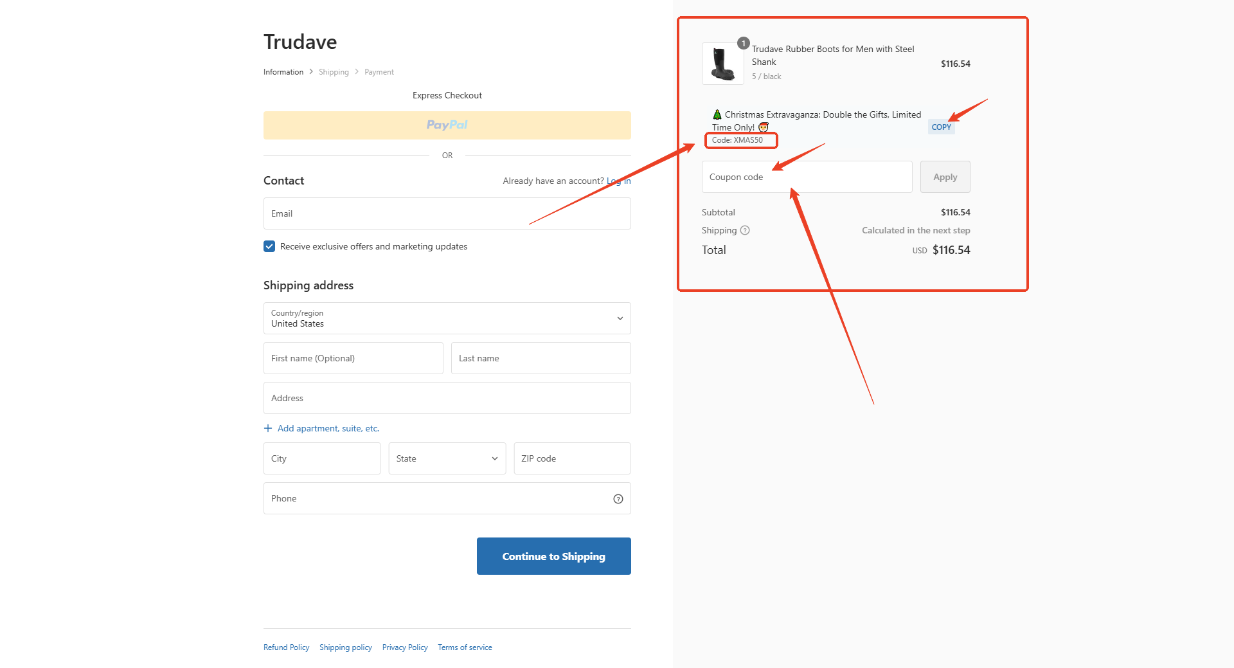Open the State dropdown
Screen dimensions: 1234x668
click(x=447, y=458)
